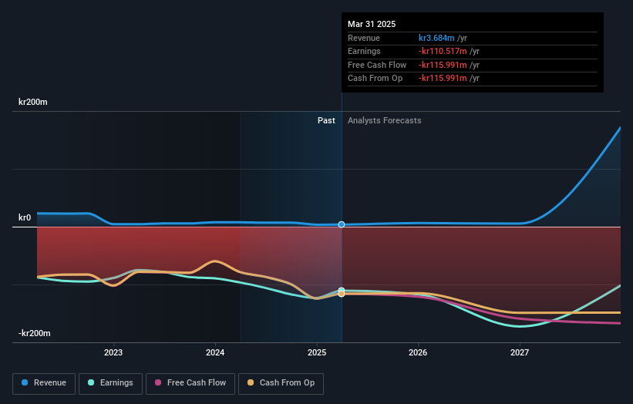Click the pink dot in Free Cash Flow legend

158,382
